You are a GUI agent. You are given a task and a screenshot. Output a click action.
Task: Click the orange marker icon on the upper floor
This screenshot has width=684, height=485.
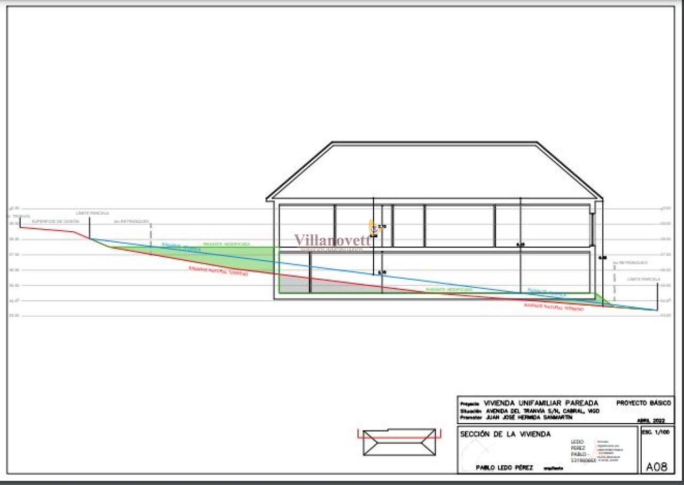coord(373,226)
